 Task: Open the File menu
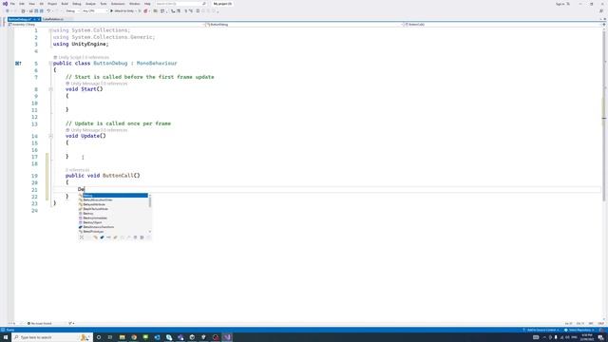(12, 4)
